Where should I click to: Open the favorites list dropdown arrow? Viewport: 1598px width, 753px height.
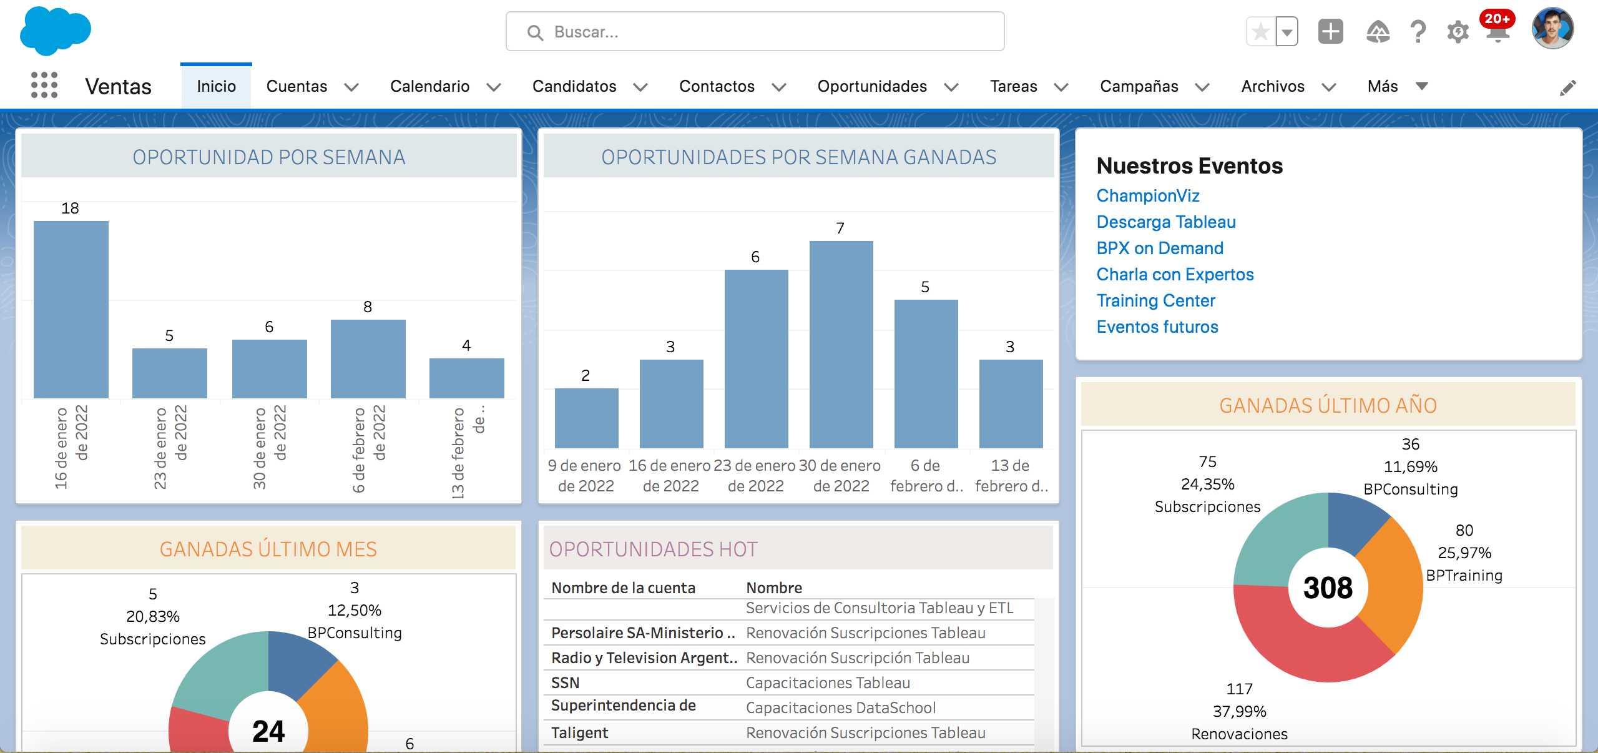(1287, 31)
